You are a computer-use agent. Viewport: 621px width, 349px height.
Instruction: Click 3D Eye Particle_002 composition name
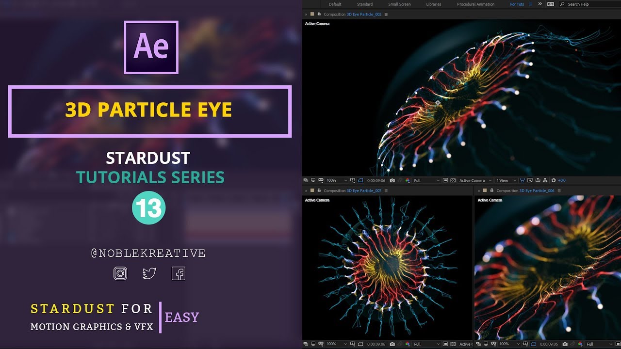[364, 15]
